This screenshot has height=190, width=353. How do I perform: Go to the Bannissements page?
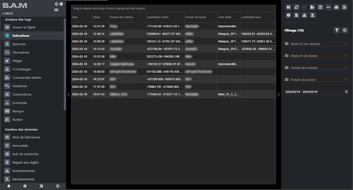click(x=23, y=179)
